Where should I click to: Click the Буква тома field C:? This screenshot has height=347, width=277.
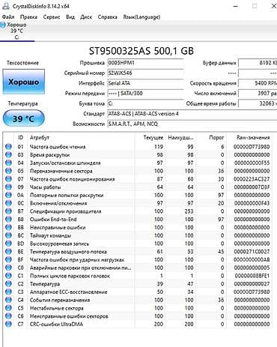click(x=145, y=103)
